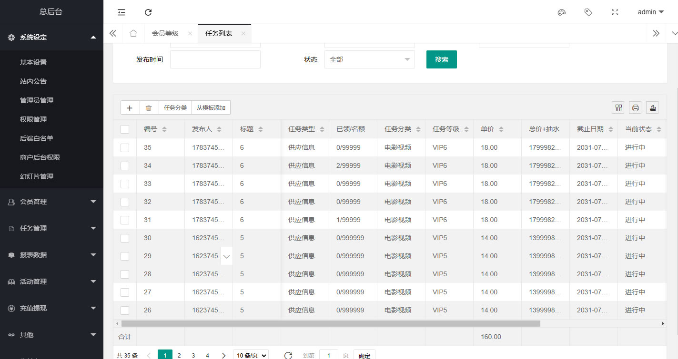Close the 会员等级 tab
The width and height of the screenshot is (678, 359).
click(x=190, y=33)
